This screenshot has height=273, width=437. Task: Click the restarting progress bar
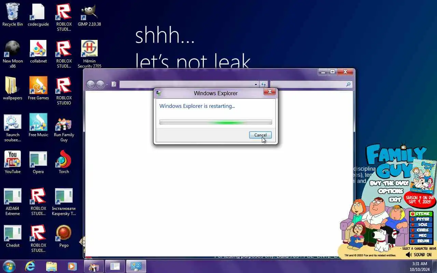pos(216,122)
